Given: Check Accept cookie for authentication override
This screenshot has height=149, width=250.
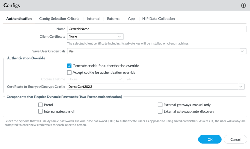Looking at the screenshot, I should point(69,73).
